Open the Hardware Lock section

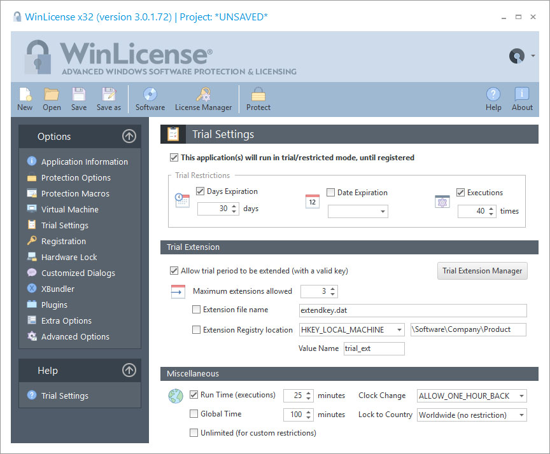(x=69, y=257)
